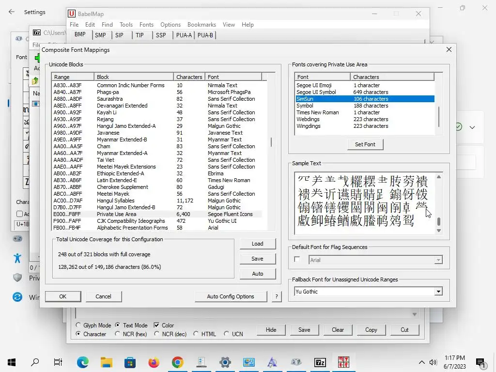Open the volume control in system tray
This screenshot has width=496, height=372.
tap(433, 362)
